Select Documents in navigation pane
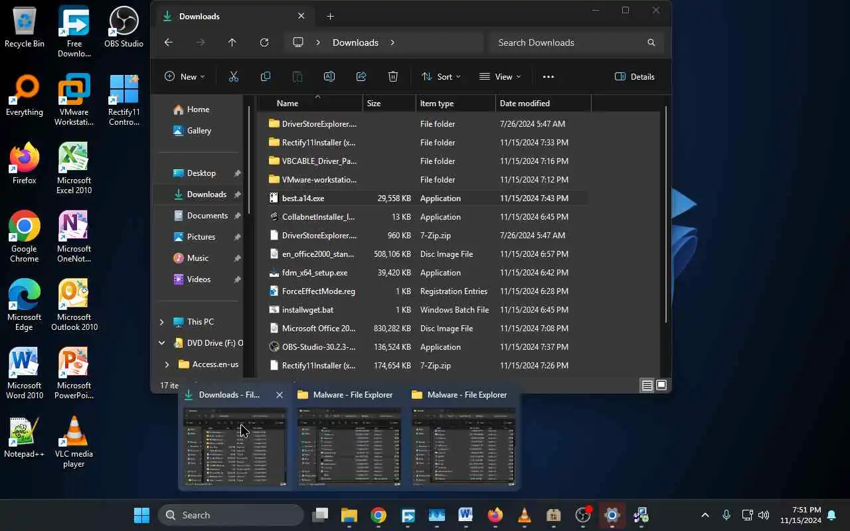The image size is (850, 531). coord(207,216)
